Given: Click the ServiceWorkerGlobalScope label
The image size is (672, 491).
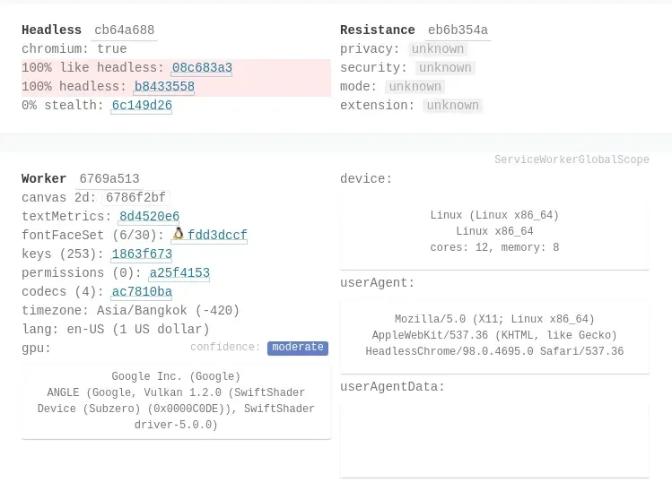Looking at the screenshot, I should pos(572,160).
